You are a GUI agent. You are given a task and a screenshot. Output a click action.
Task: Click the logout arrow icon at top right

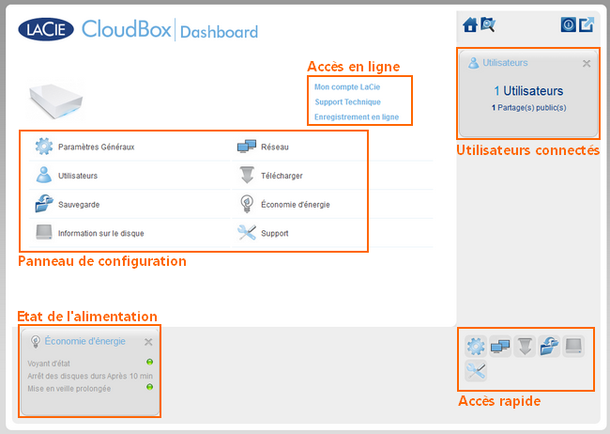tap(587, 25)
